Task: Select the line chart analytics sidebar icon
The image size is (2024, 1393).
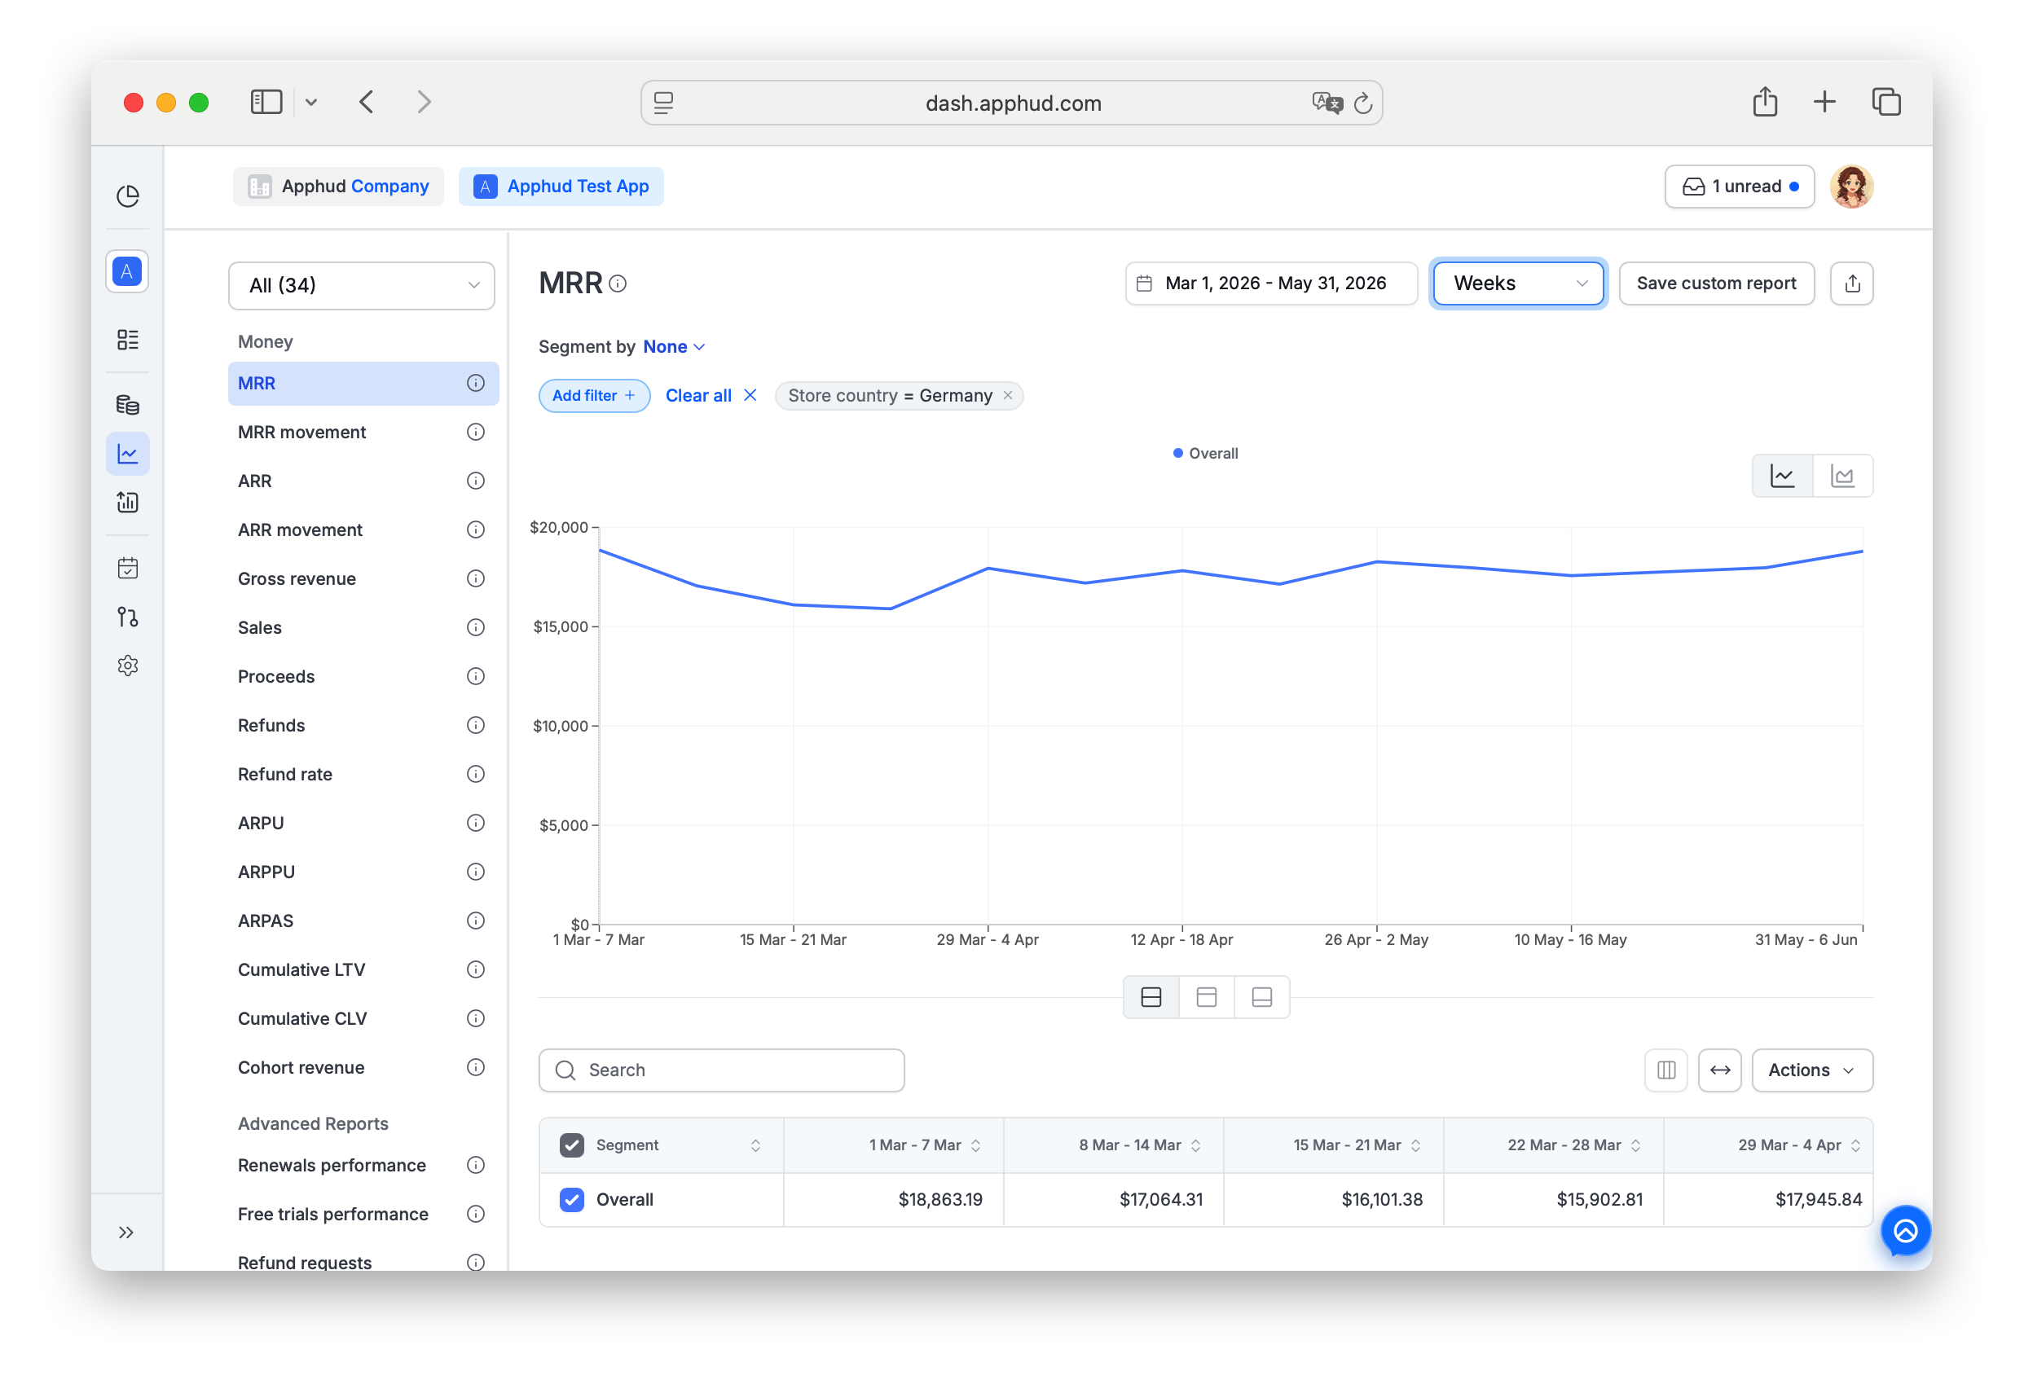Action: 127,454
